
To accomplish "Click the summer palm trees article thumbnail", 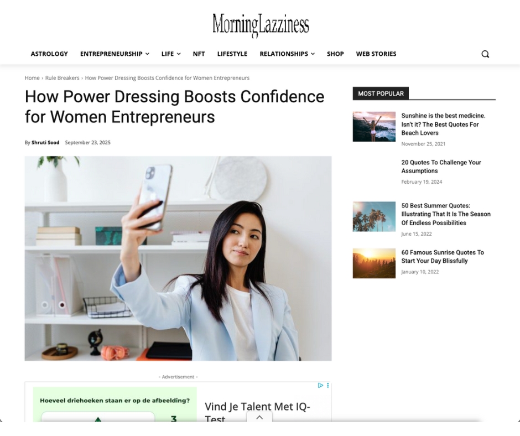I will [x=373, y=216].
